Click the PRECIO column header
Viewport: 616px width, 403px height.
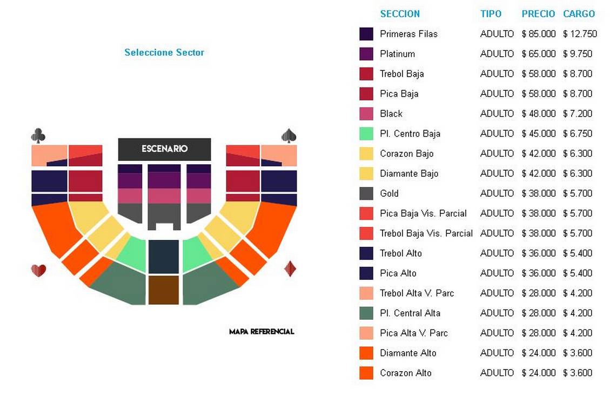[x=538, y=14]
